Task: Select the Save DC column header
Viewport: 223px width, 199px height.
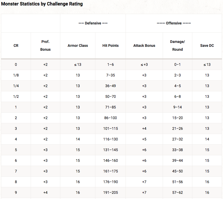Action: tap(207, 46)
